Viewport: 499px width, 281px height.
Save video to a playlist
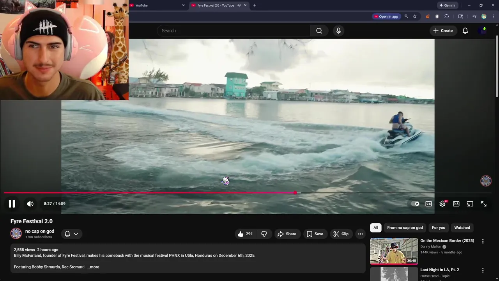[x=315, y=234]
